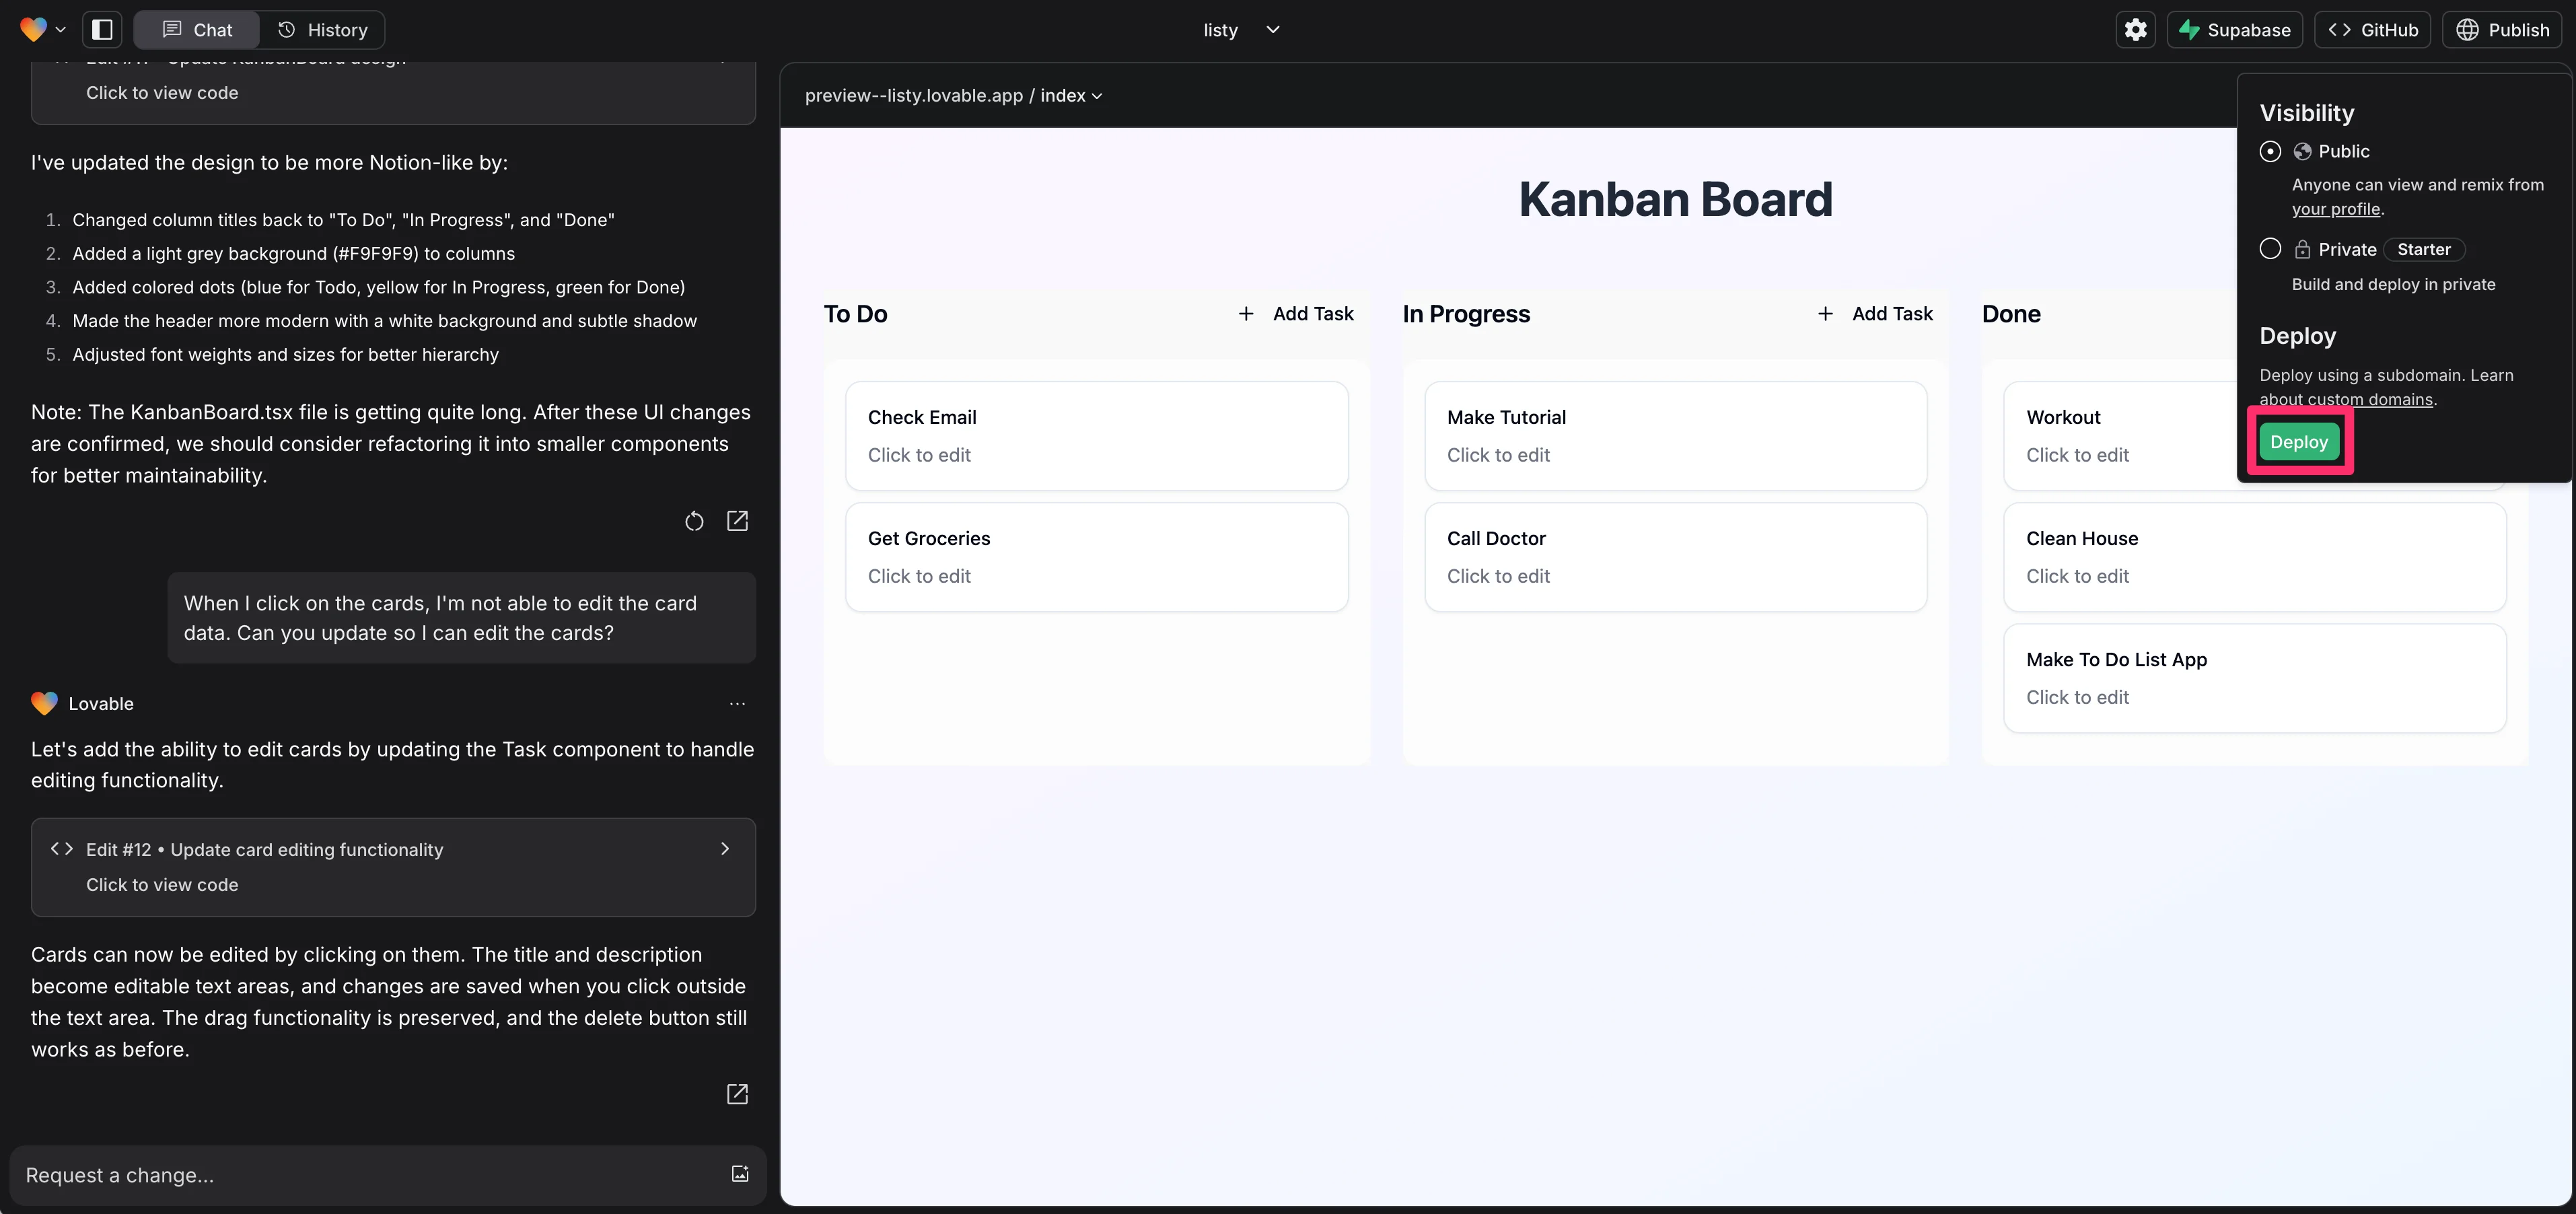Toggle the sidebar panel icon
The height and width of the screenshot is (1214, 2576).
102,29
